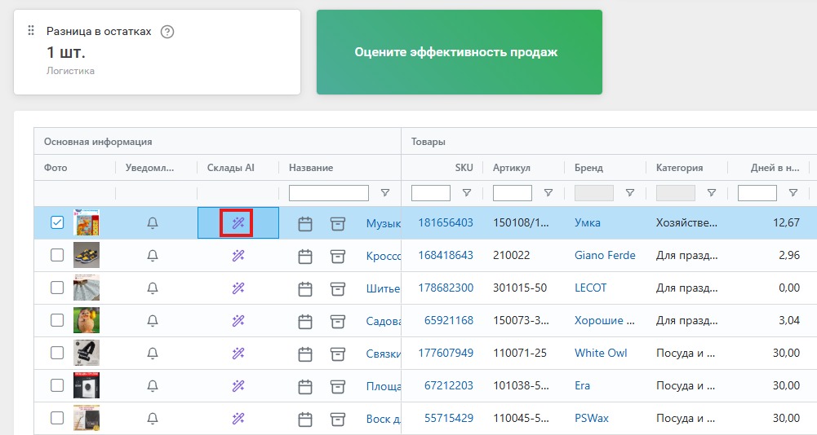Uncheck the checkbox for SKU 181656403 row
The width and height of the screenshot is (817, 435).
pos(57,222)
